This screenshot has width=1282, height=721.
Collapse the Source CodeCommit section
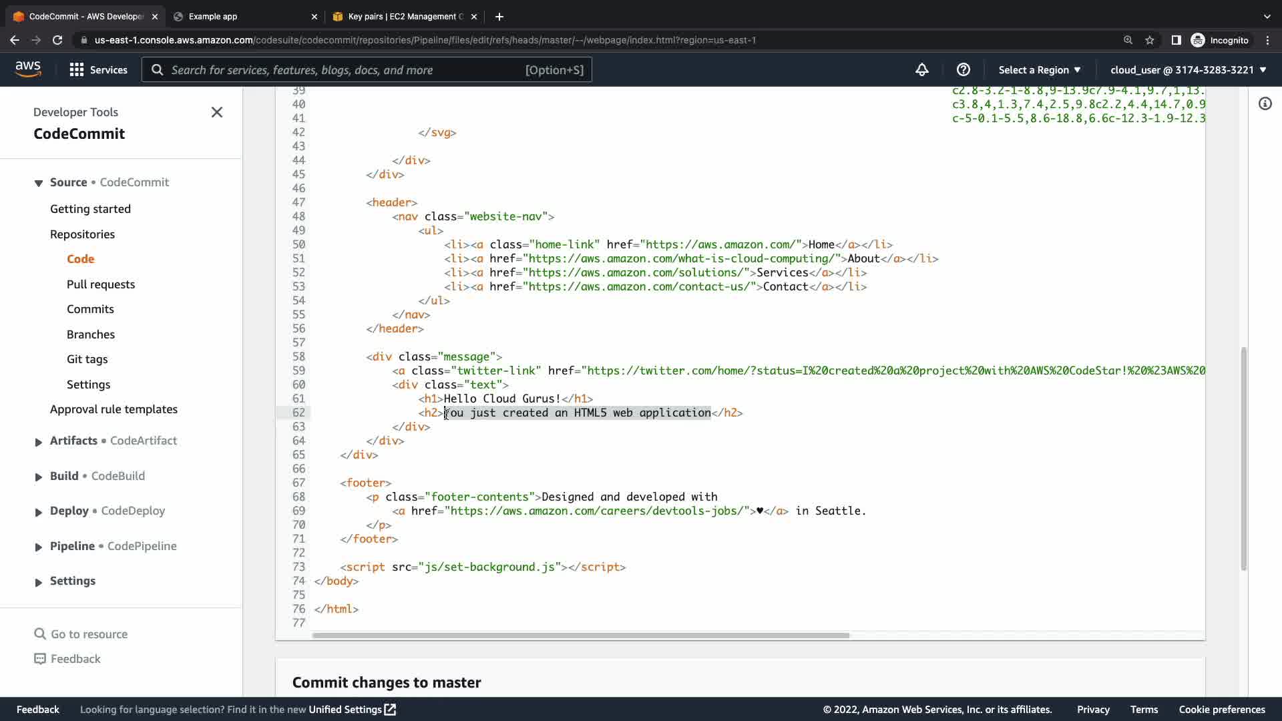pyautogui.click(x=39, y=183)
